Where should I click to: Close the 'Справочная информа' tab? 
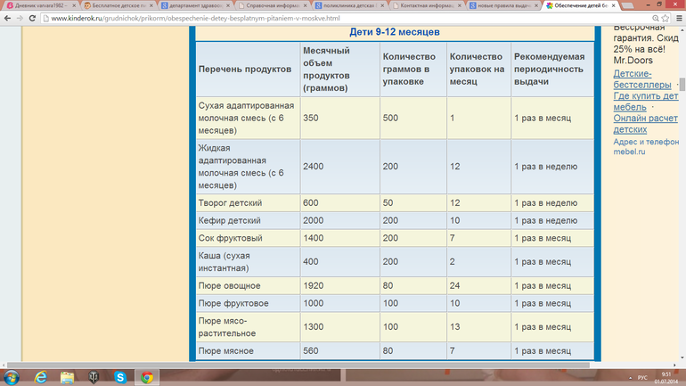(305, 5)
